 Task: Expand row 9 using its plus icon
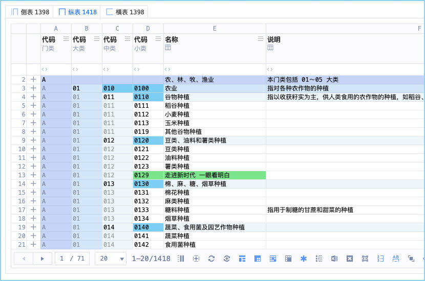click(x=33, y=140)
